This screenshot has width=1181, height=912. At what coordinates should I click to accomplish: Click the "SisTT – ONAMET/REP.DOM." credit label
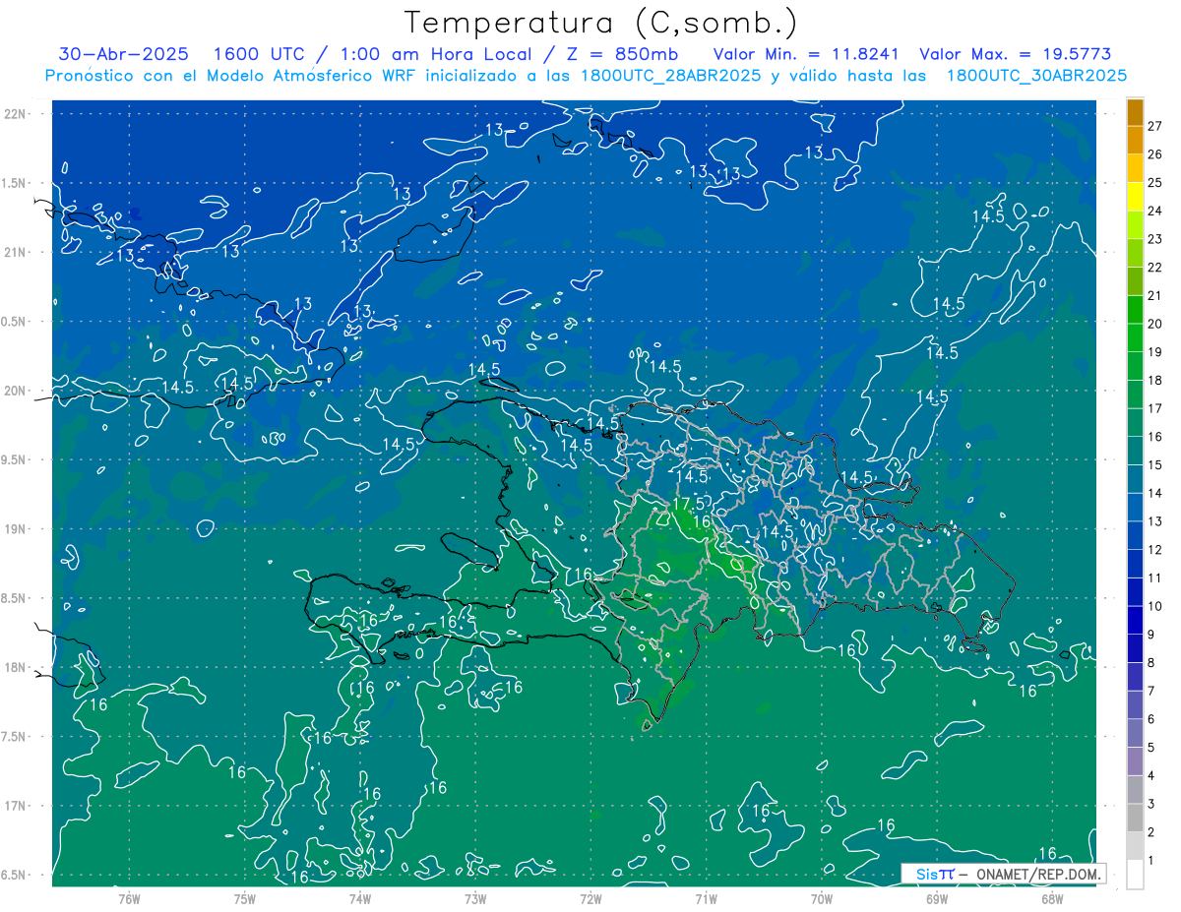point(1004,874)
